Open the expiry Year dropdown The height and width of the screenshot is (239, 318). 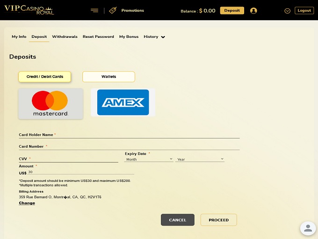200,159
